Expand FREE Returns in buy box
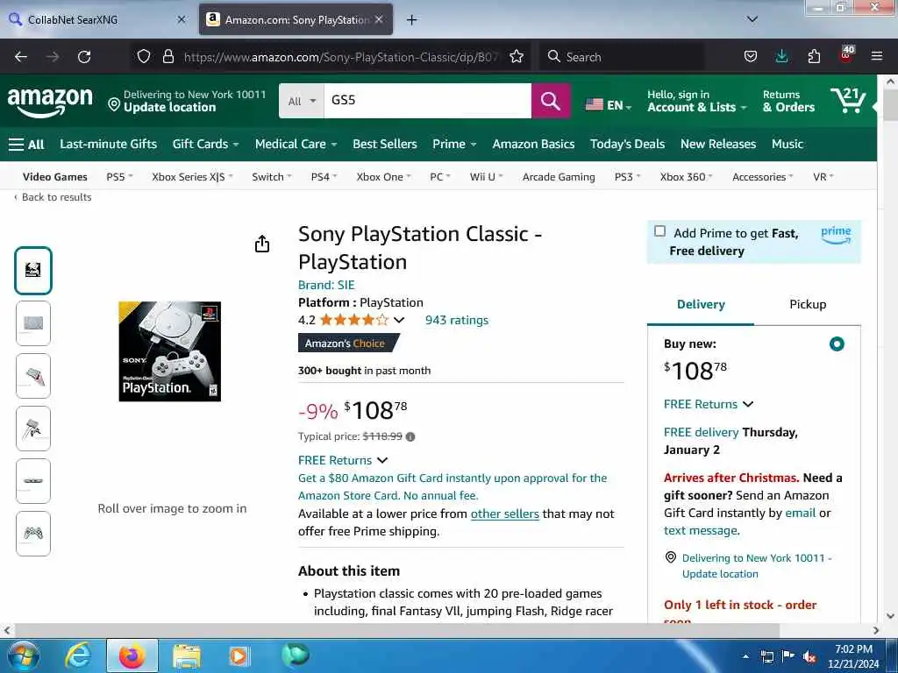 coord(709,404)
